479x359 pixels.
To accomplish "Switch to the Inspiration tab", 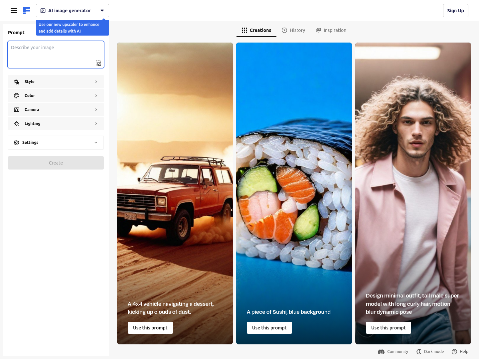I will click(x=331, y=30).
